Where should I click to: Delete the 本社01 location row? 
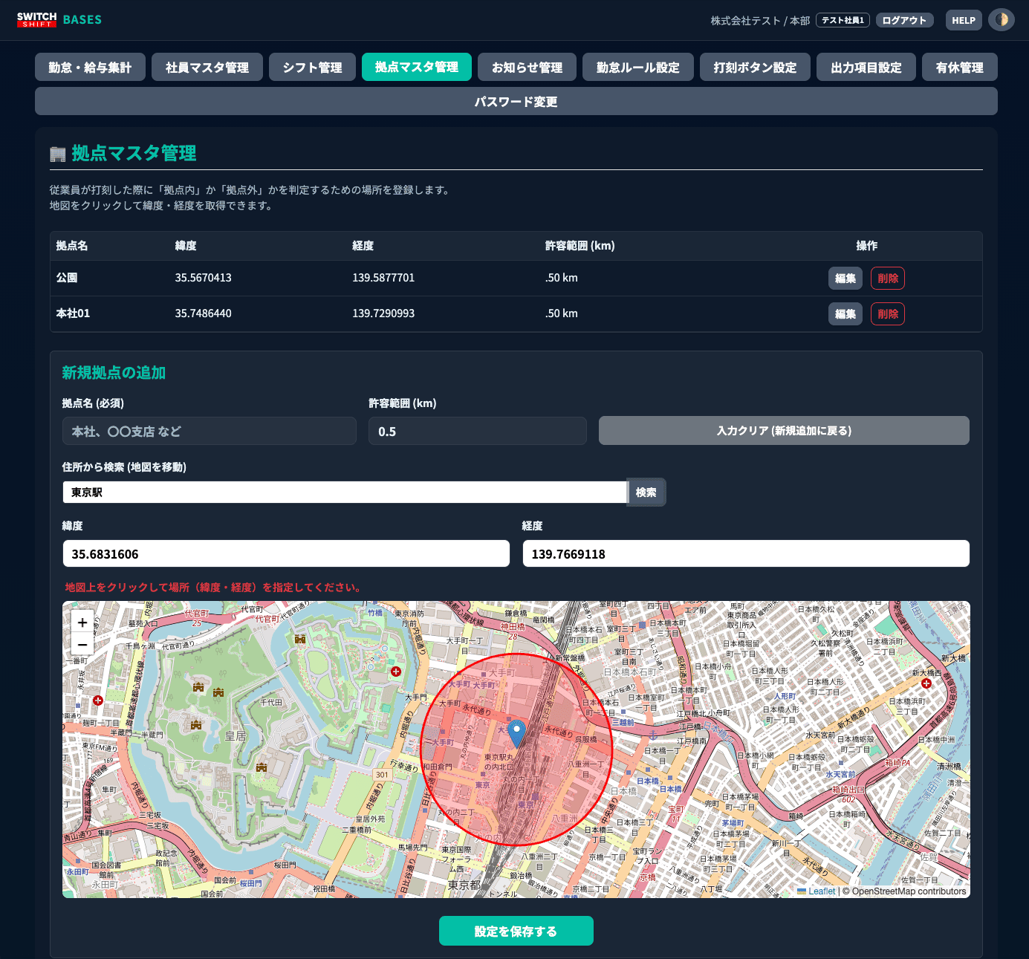[x=887, y=314]
